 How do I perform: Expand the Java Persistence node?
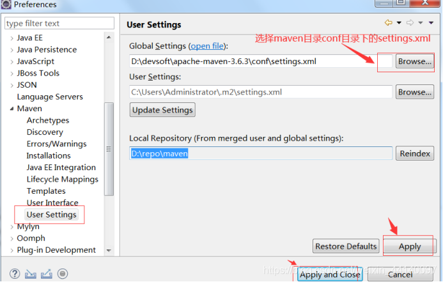[12, 50]
